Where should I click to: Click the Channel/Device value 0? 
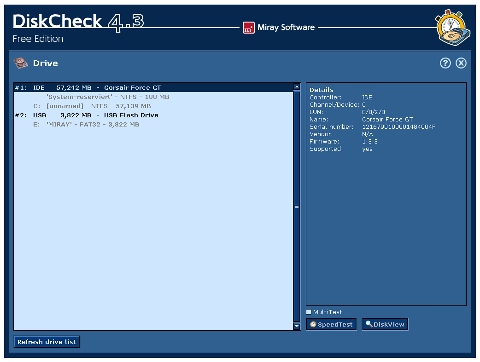364,105
